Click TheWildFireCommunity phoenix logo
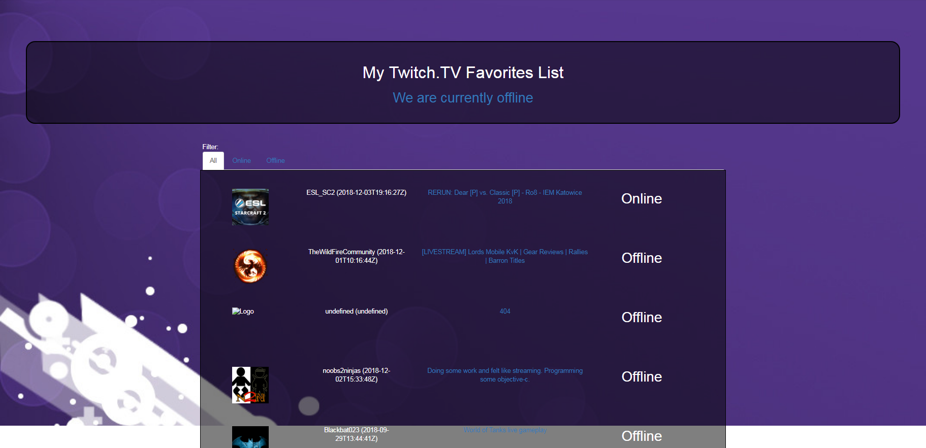 point(250,266)
